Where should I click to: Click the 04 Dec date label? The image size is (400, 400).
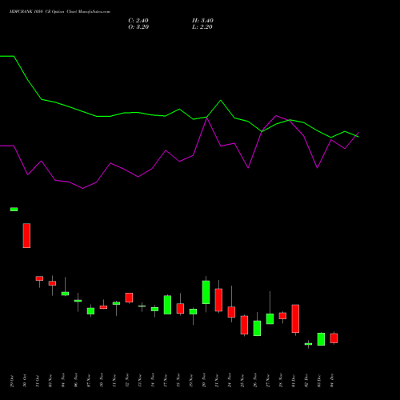(332, 381)
